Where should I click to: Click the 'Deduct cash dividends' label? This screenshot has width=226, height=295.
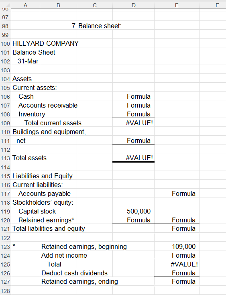pyautogui.click(x=74, y=273)
